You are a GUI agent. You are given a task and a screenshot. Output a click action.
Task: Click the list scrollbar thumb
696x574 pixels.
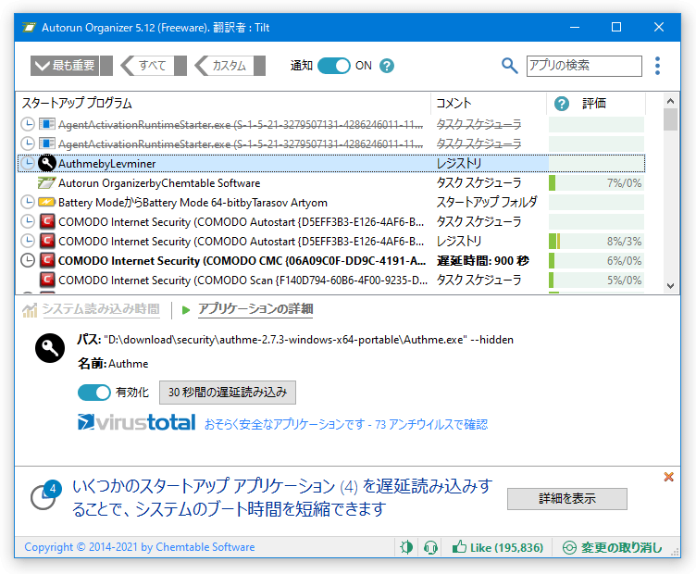click(670, 119)
